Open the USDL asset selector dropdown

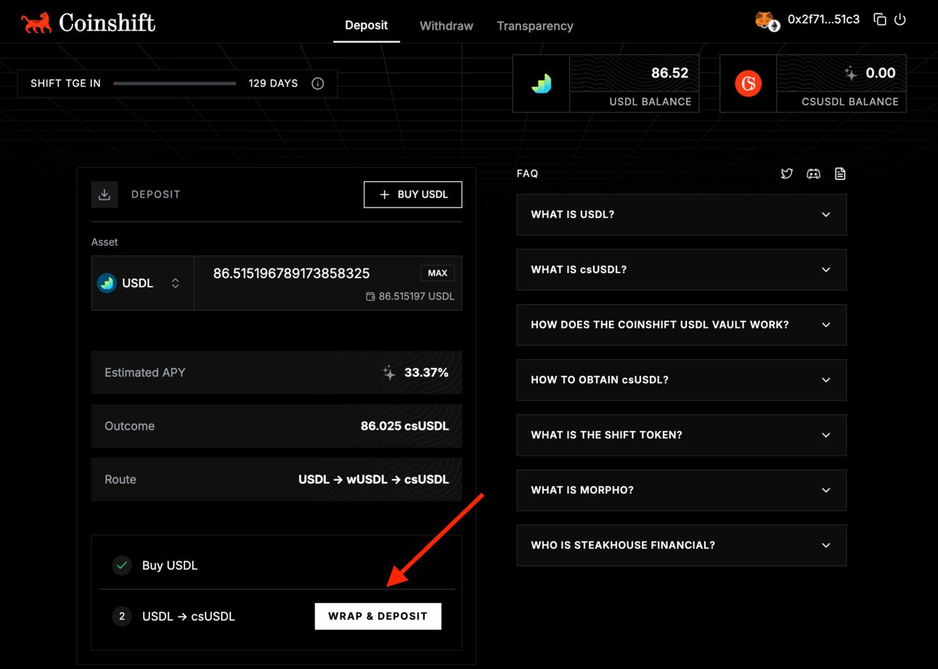(x=142, y=283)
